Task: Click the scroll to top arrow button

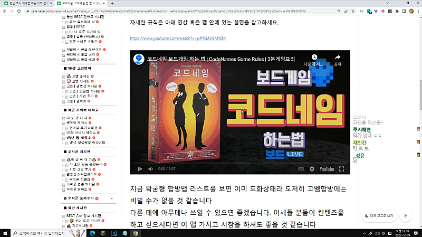Action: click(405, 215)
